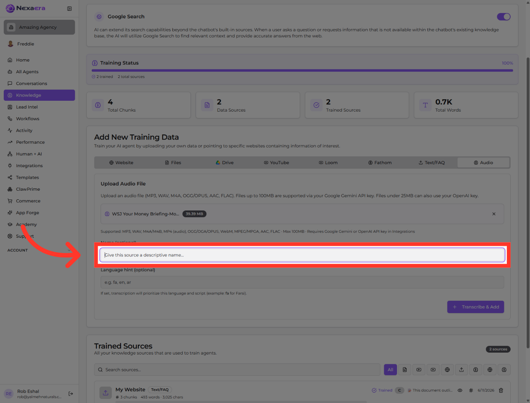Image resolution: width=530 pixels, height=403 pixels.
Task: Click the Training Status progress bar
Action: click(302, 70)
